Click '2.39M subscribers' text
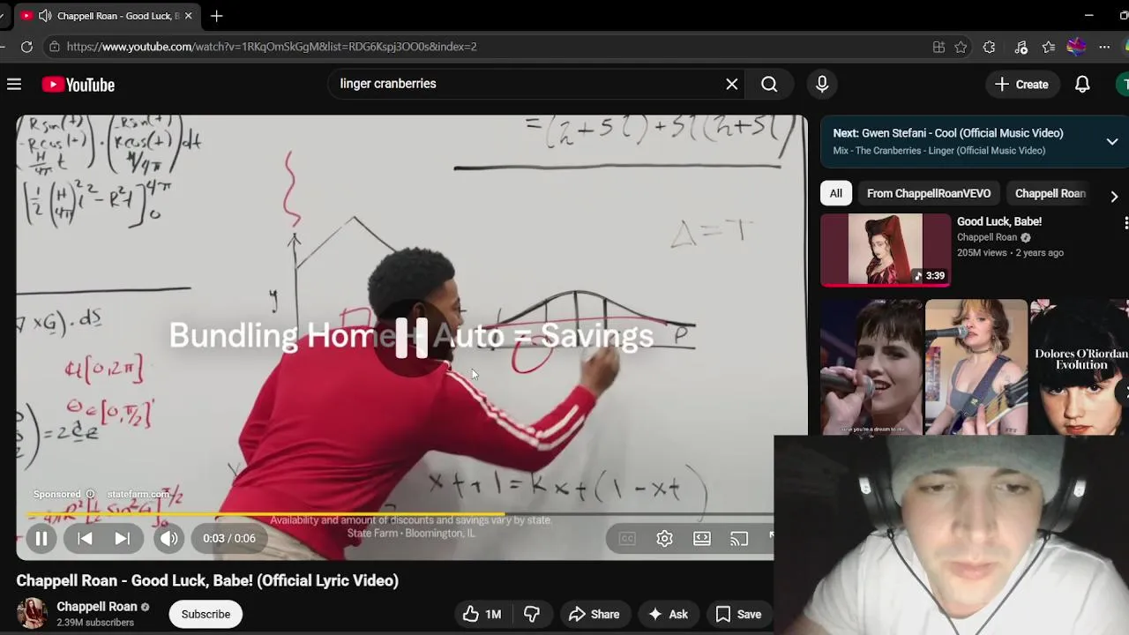The height and width of the screenshot is (635, 1129). coord(95,623)
